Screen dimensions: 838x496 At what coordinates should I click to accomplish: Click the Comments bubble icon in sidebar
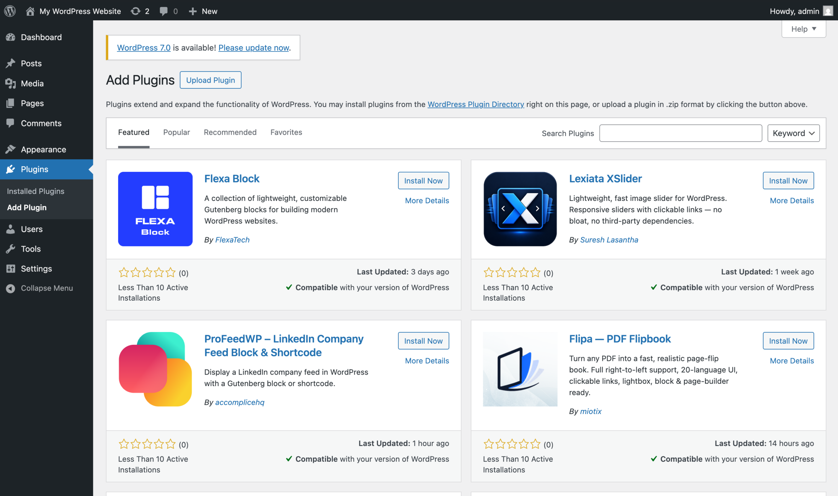point(11,123)
